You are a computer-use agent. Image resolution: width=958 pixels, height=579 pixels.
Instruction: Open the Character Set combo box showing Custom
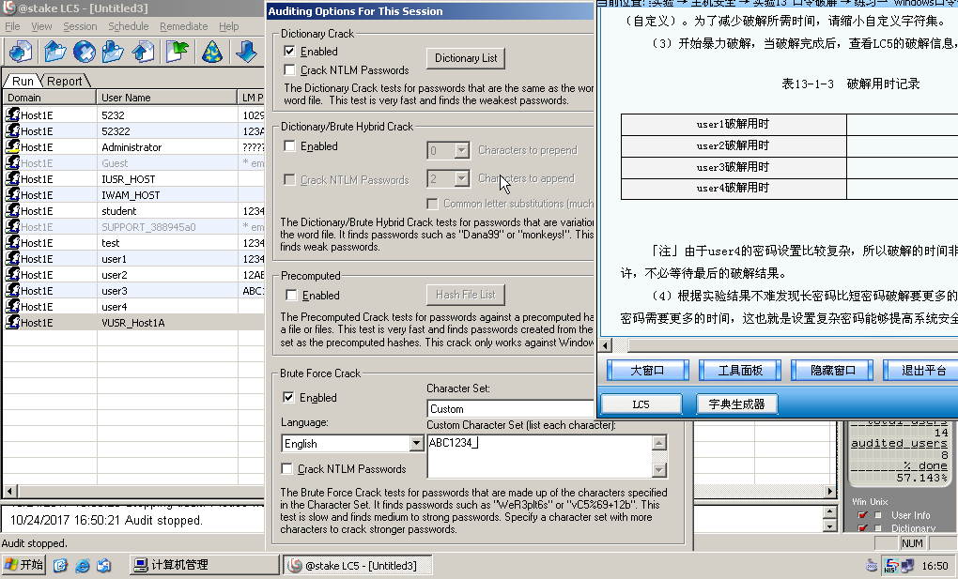click(511, 408)
